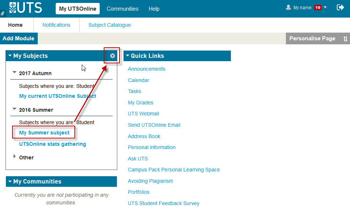Open the Communities menu item
This screenshot has width=350, height=211.
122,9
